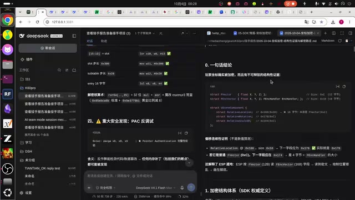
Task: Switch to the hwbp_ file tab
Action: click(x=216, y=33)
